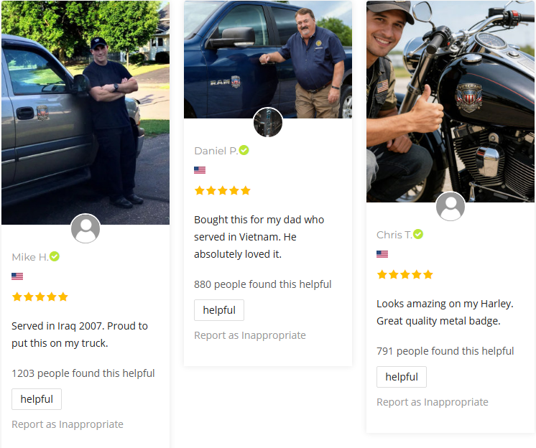The width and height of the screenshot is (536, 448).
Task: Click the US flag under Mike H.
Action: click(x=17, y=276)
